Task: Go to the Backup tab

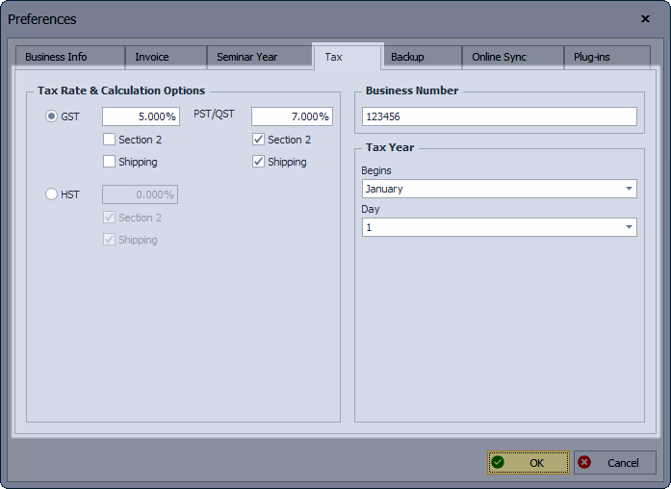Action: tap(422, 57)
